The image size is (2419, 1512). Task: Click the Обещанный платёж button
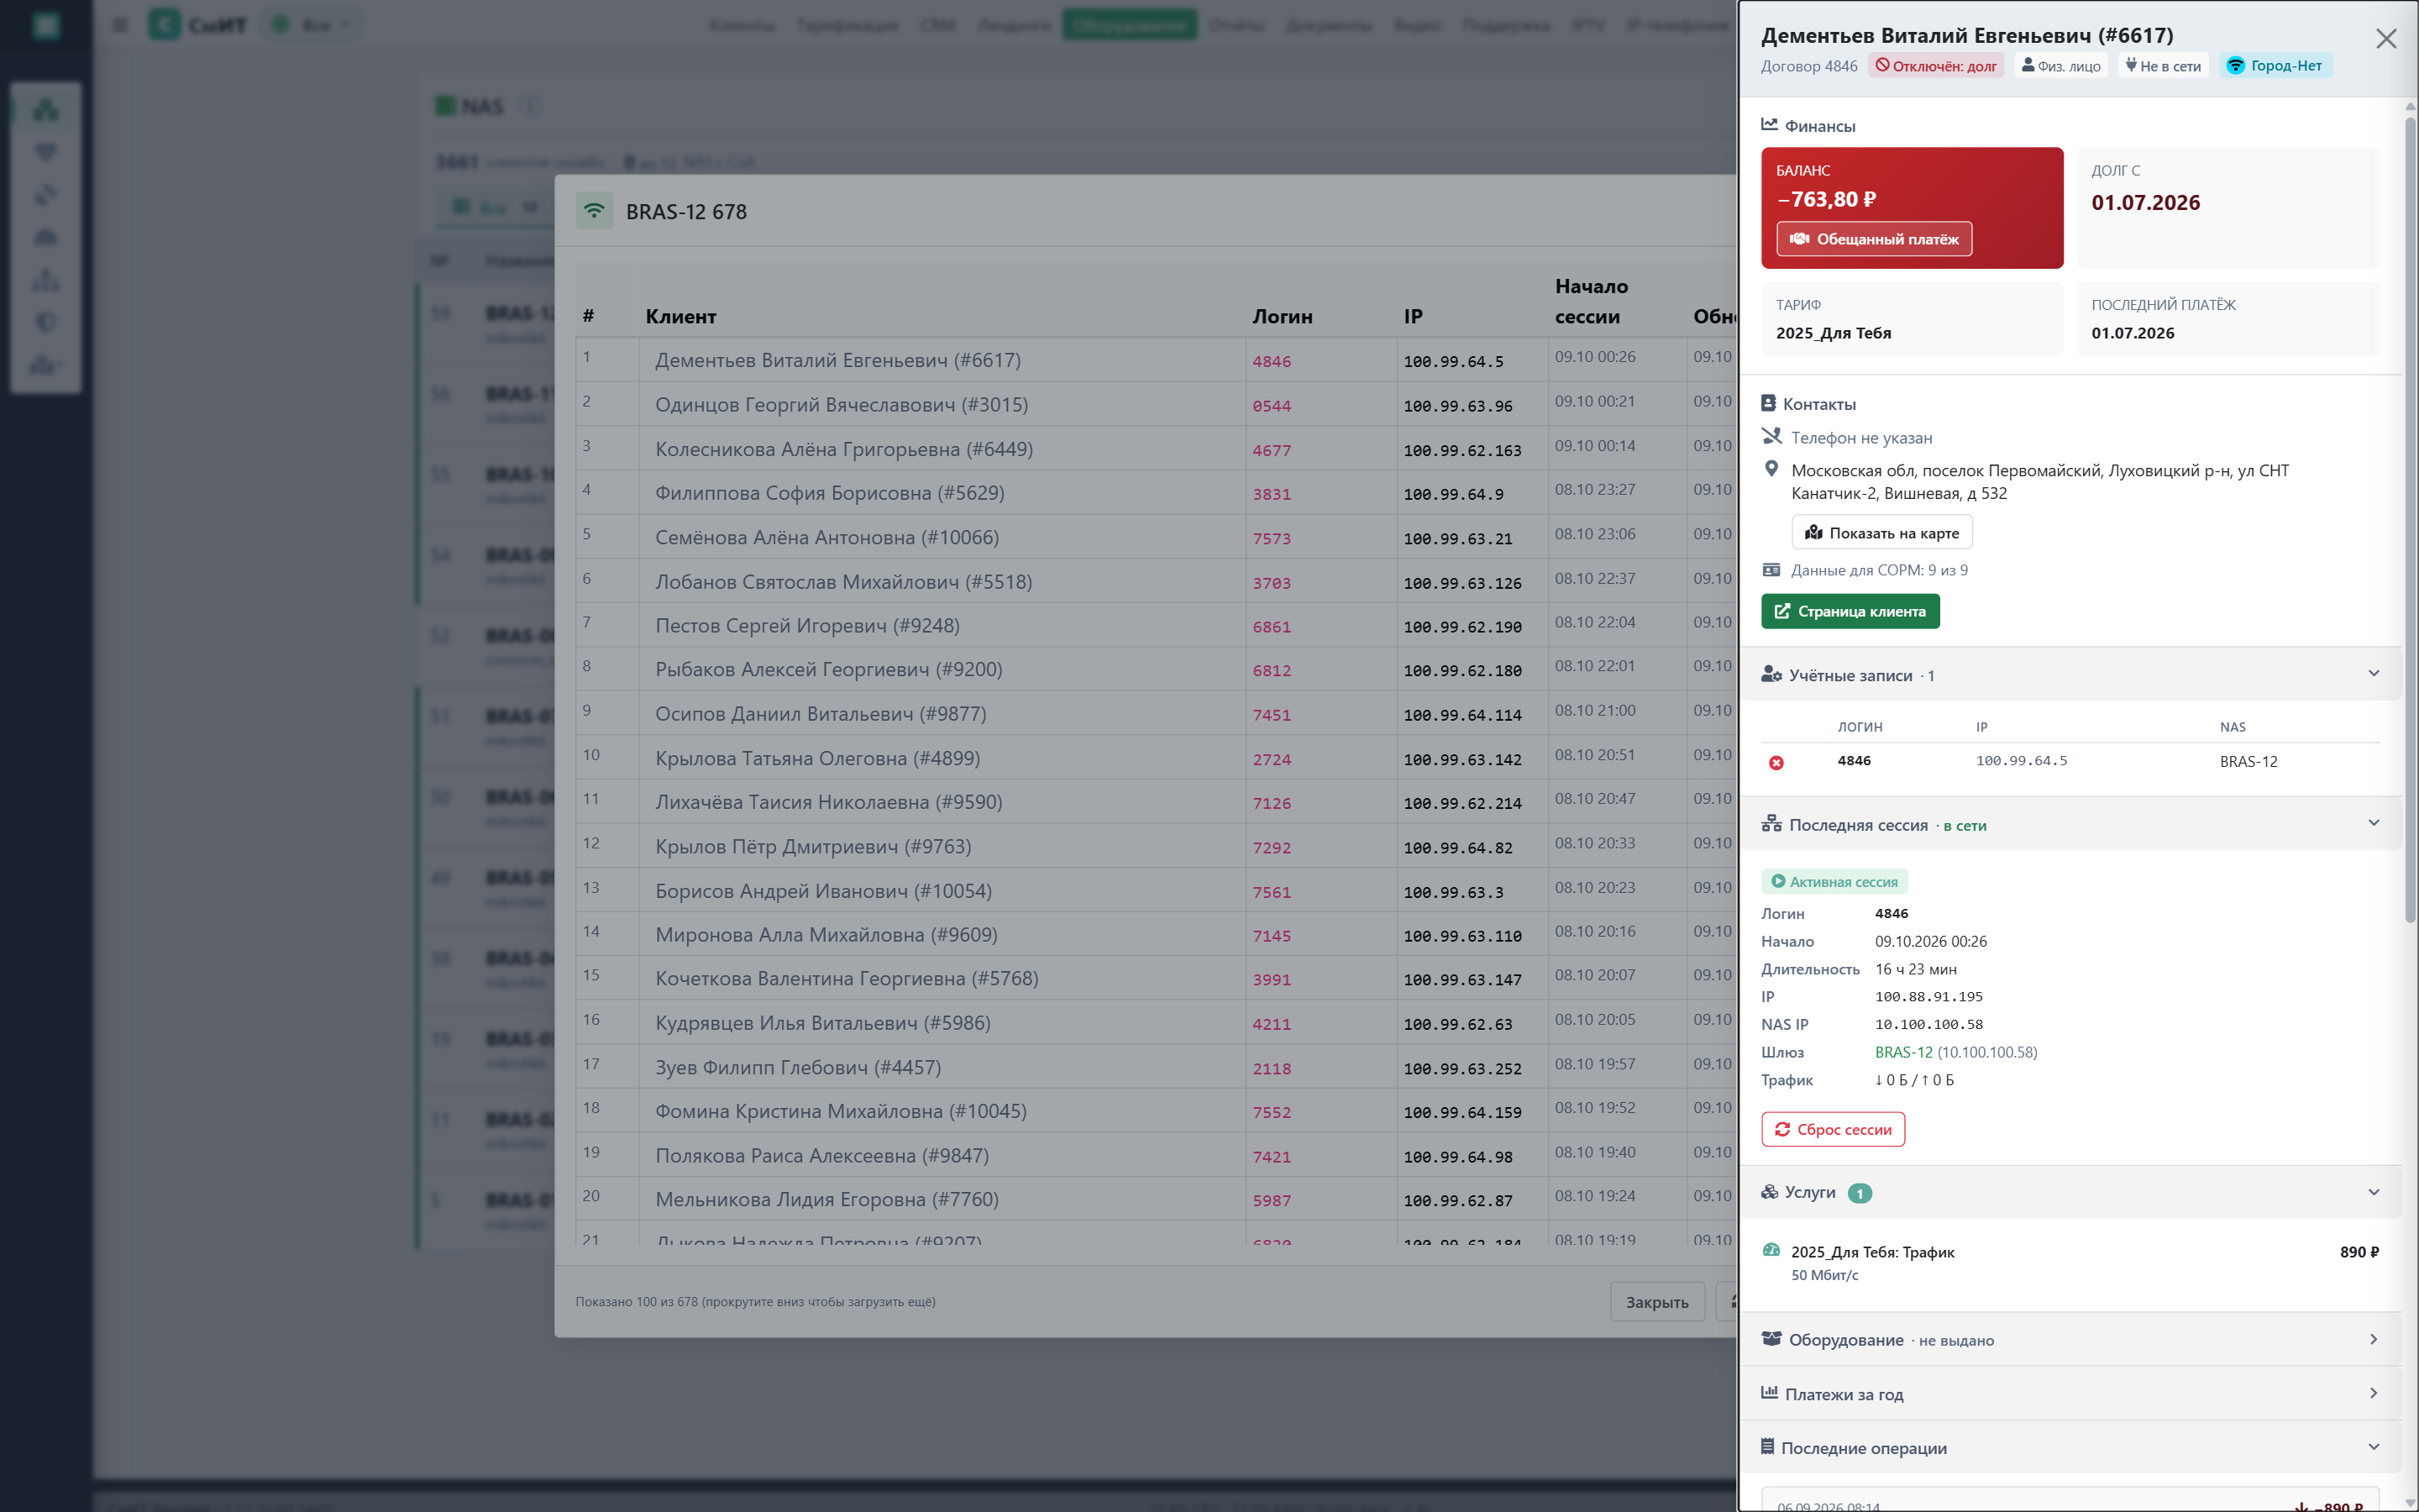coord(1873,239)
